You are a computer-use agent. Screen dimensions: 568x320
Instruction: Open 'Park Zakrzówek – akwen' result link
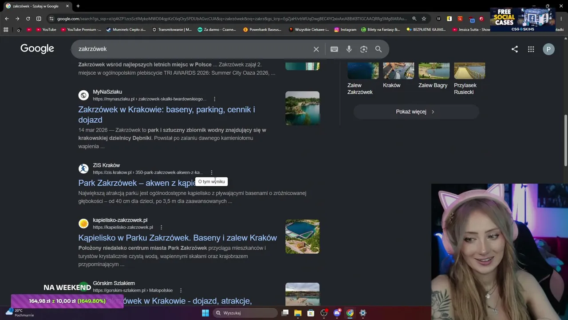tap(137, 183)
